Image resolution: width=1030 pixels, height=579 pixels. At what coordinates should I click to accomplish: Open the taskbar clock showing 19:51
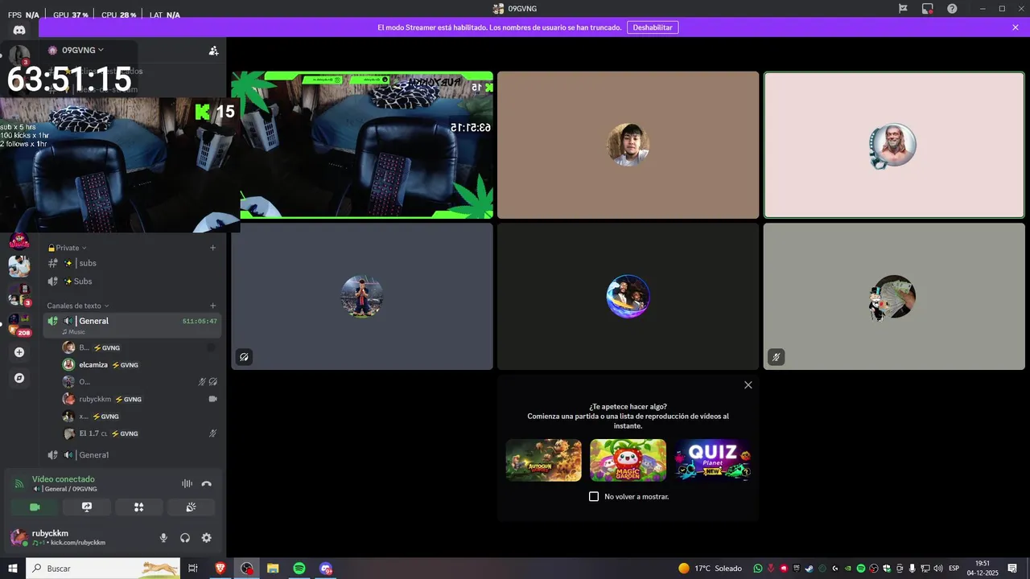pos(983,569)
